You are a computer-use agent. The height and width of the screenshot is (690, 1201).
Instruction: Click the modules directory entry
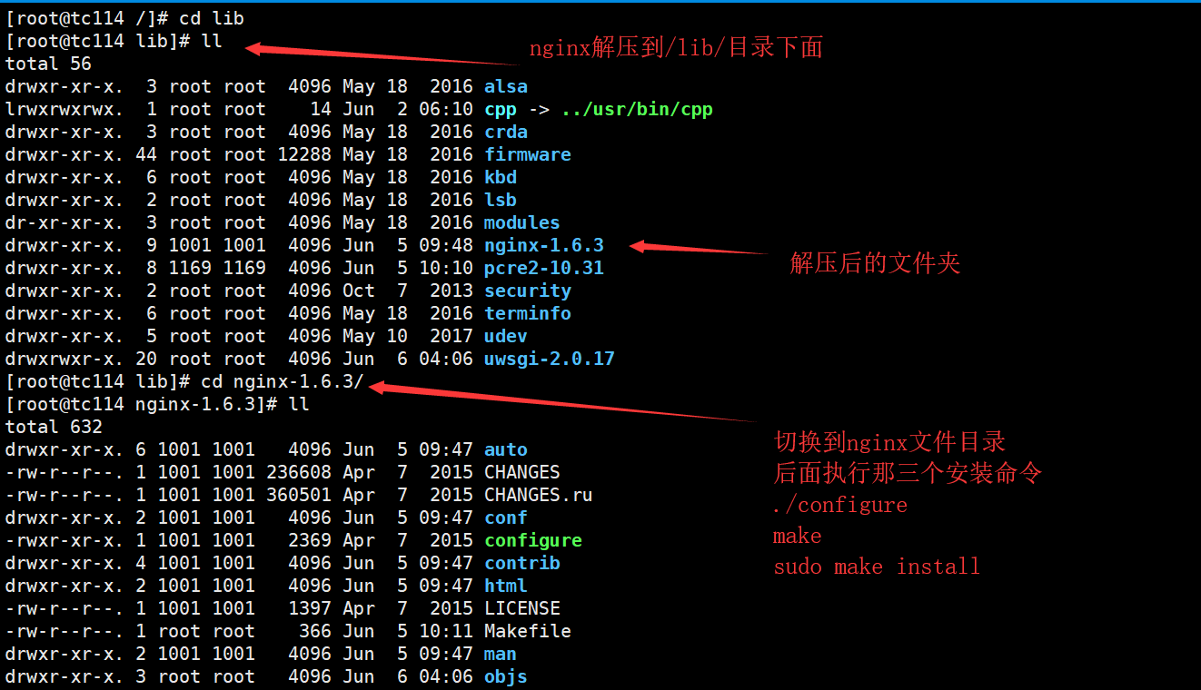pos(521,222)
